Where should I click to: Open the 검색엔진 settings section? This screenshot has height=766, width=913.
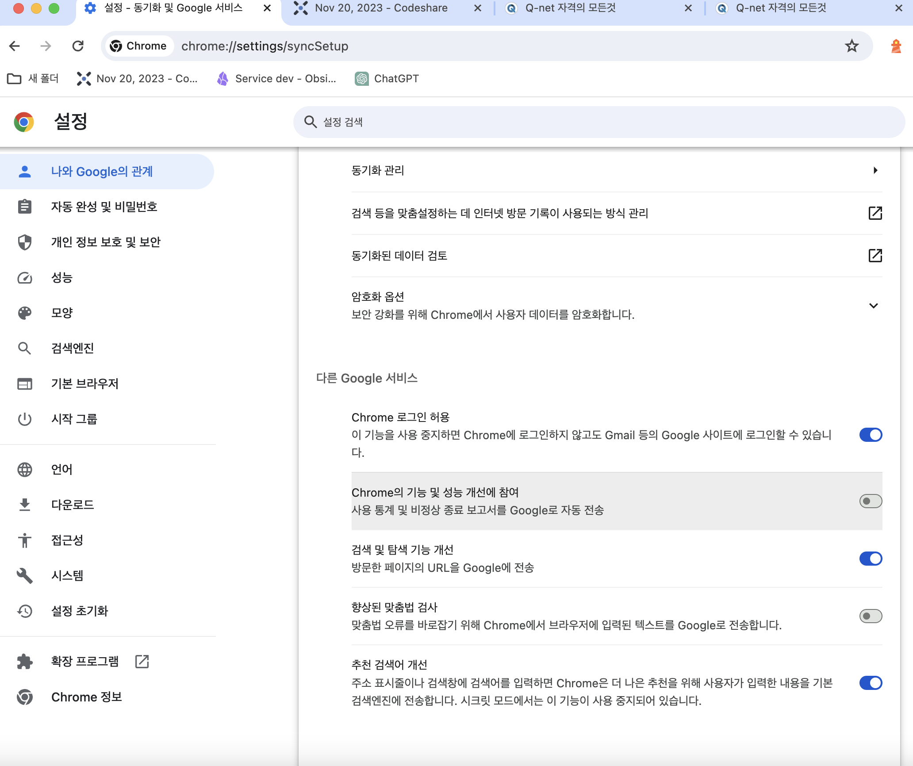[x=107, y=349]
